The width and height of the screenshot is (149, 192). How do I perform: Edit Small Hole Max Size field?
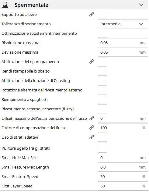123,158
